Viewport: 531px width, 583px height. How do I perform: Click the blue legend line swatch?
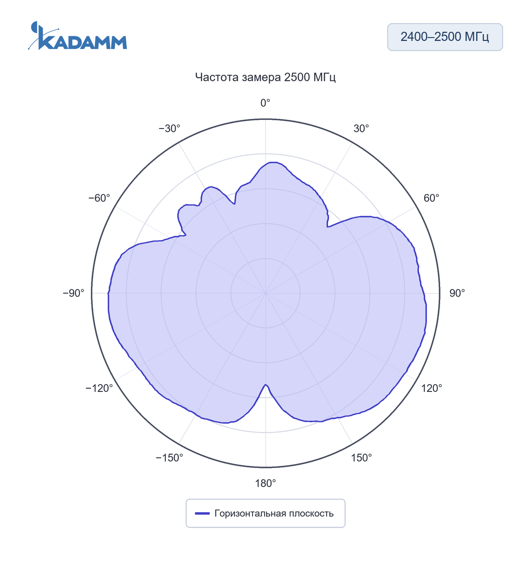(x=202, y=514)
